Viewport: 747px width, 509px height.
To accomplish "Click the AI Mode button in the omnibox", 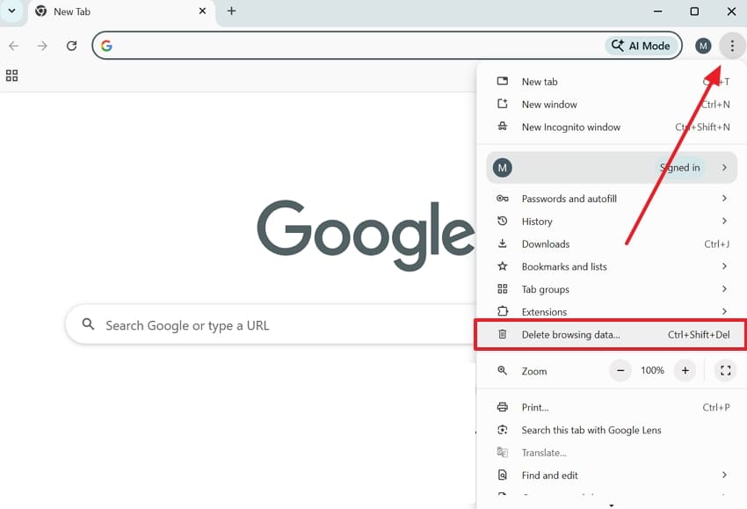I will [x=641, y=45].
